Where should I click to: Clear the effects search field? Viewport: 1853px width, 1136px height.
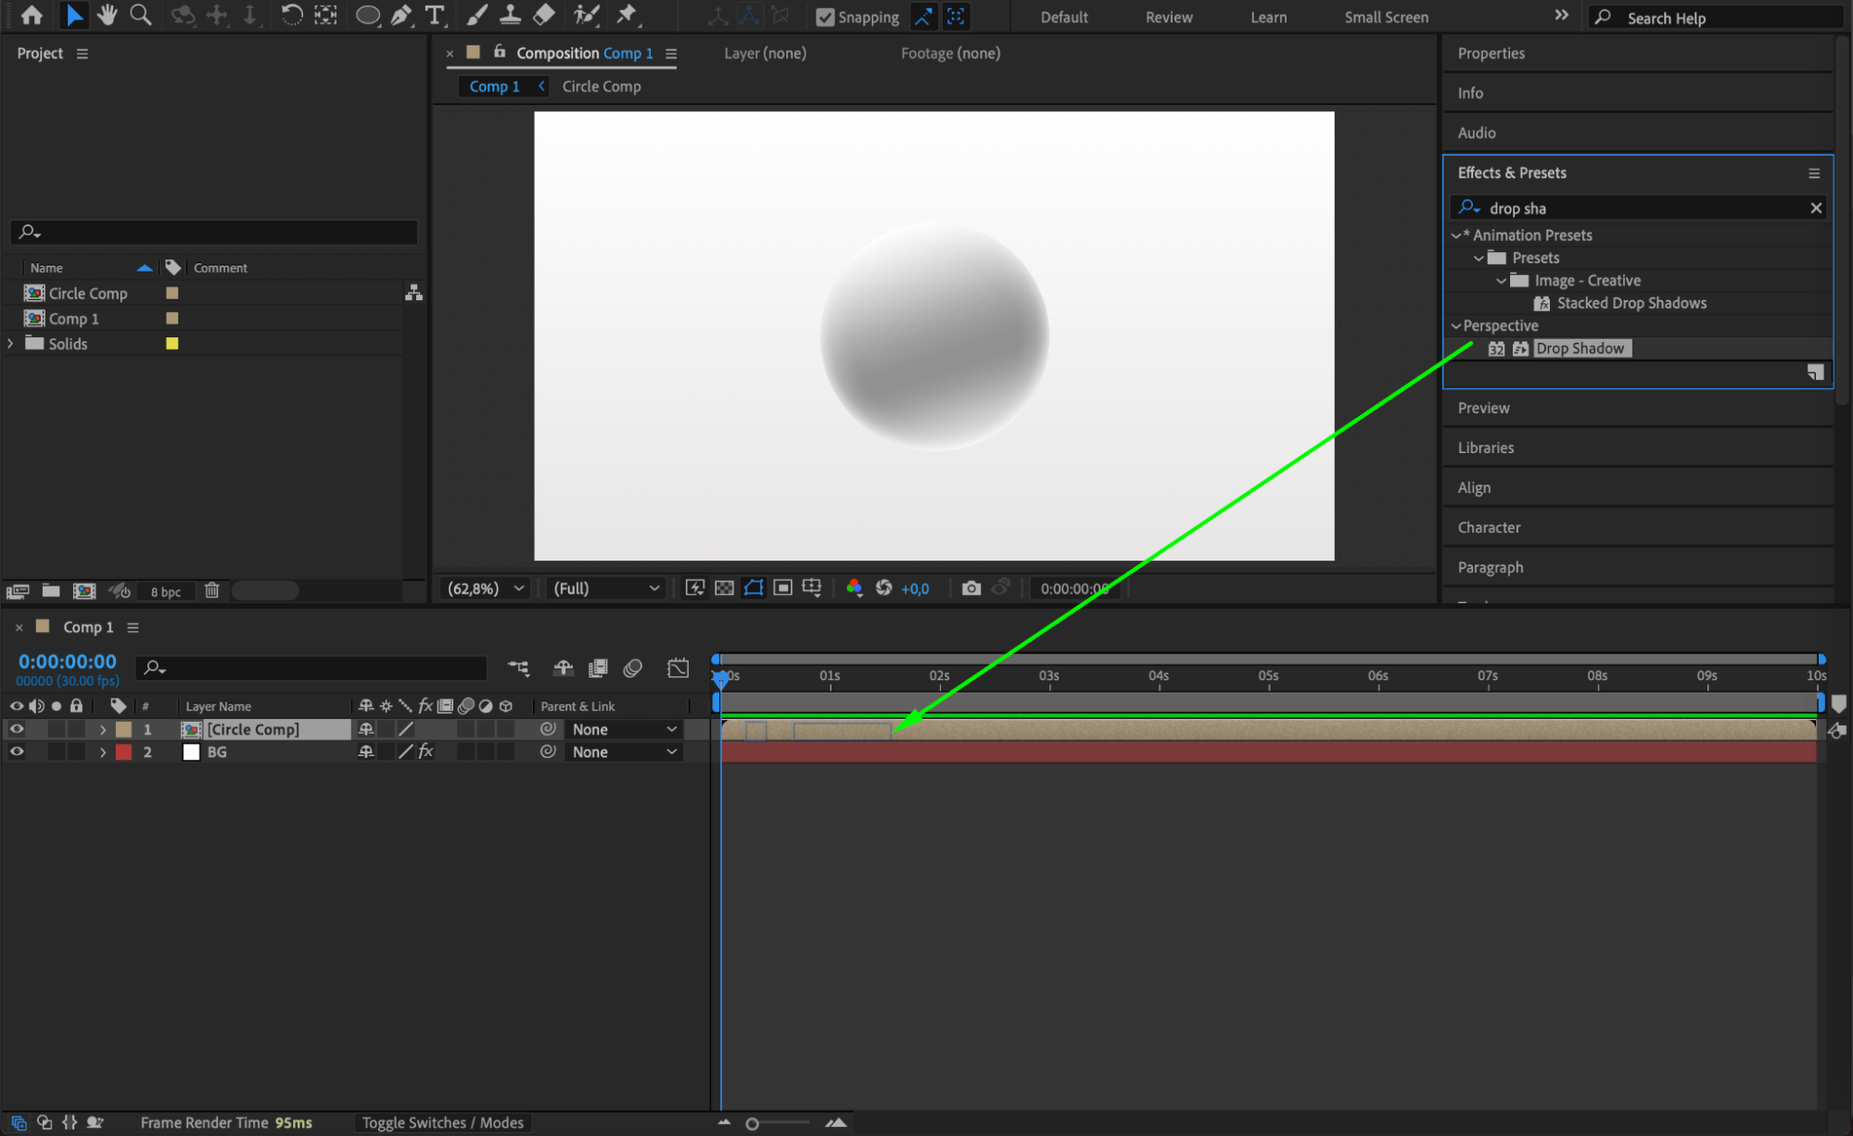point(1816,208)
